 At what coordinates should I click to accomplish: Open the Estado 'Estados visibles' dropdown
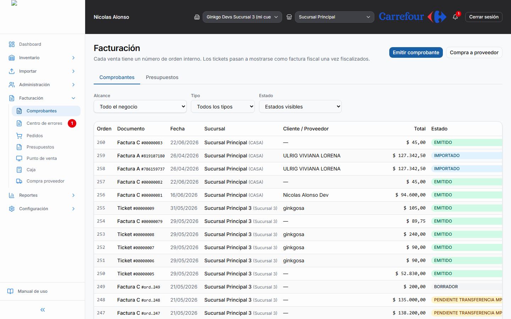[x=300, y=107]
